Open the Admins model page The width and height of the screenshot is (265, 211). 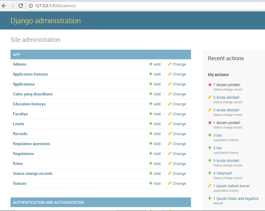(20, 64)
